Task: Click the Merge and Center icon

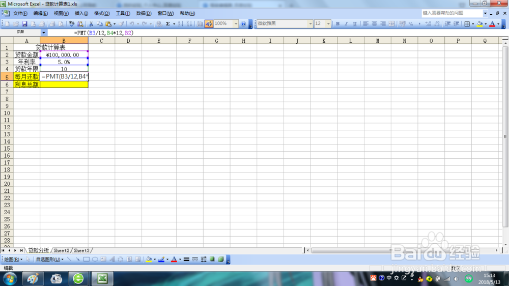Action: click(392, 24)
